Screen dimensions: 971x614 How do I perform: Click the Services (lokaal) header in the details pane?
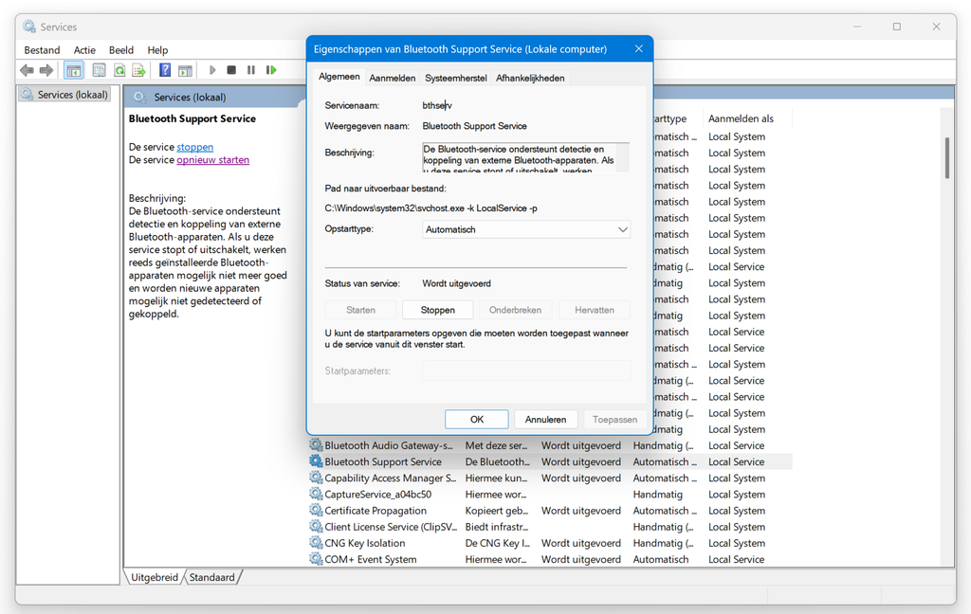190,98
